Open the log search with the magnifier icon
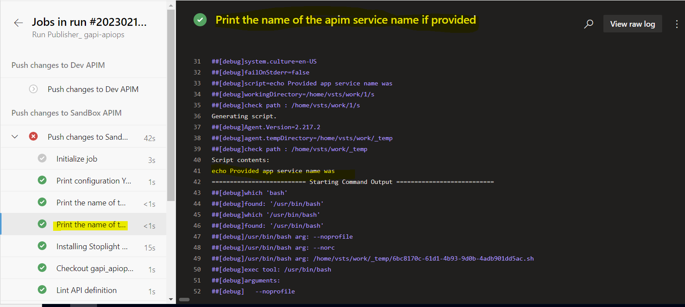685x307 pixels. coord(588,24)
